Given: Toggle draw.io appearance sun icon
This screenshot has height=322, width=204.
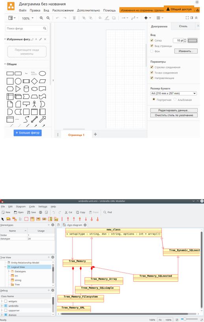Looking at the screenshot, I should [x=197, y=2].
